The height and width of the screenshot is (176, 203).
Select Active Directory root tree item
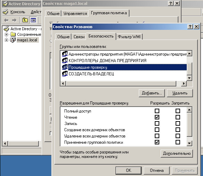pos(26,29)
